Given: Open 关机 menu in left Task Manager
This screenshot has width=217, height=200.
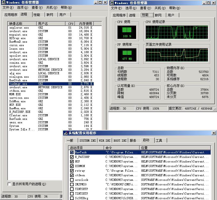Looking at the screenshot, I should (51, 8).
